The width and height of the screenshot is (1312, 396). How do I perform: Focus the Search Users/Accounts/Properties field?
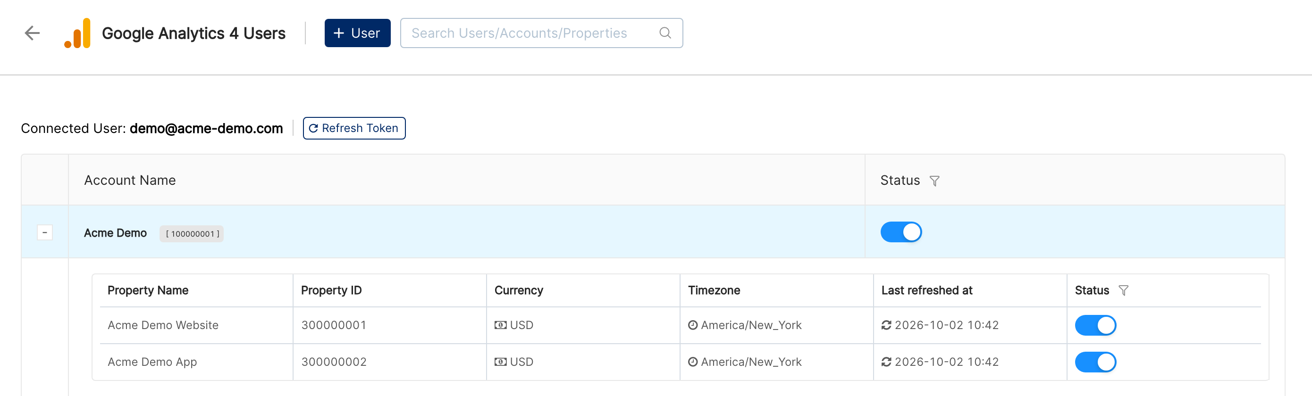[x=541, y=33]
